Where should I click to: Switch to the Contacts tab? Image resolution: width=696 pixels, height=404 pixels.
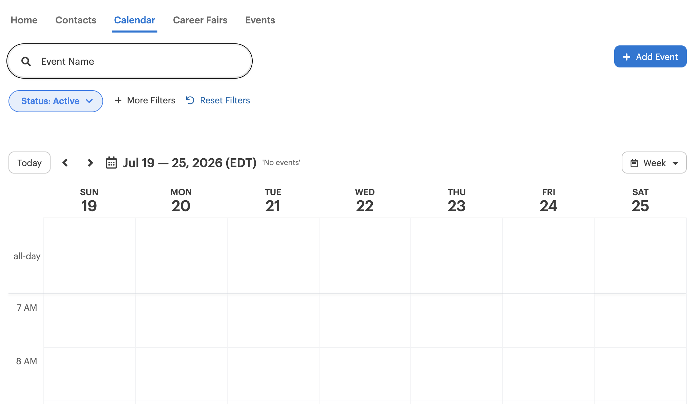pyautogui.click(x=76, y=20)
